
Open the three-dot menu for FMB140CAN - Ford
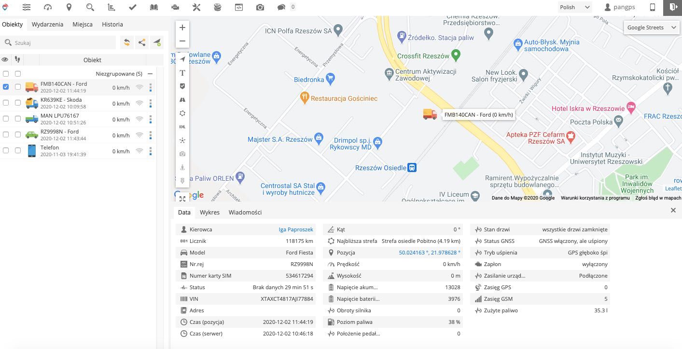[x=151, y=87]
